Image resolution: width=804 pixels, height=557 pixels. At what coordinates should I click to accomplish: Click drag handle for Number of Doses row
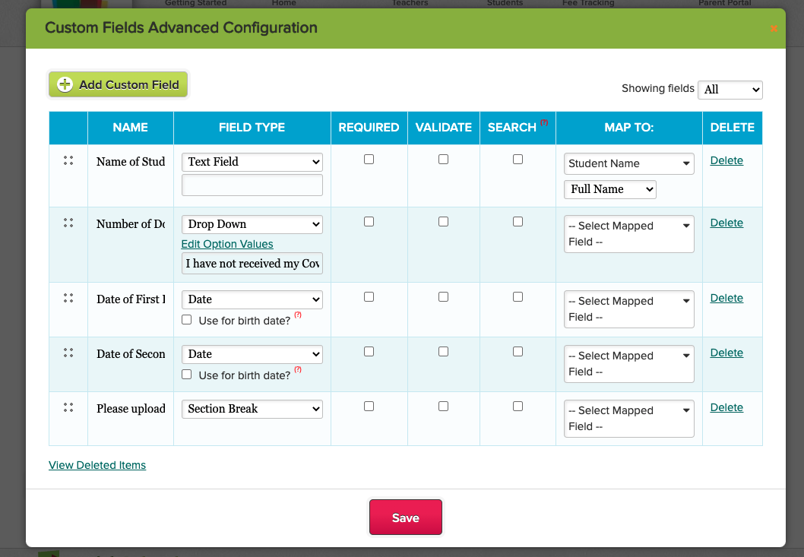[x=68, y=223]
